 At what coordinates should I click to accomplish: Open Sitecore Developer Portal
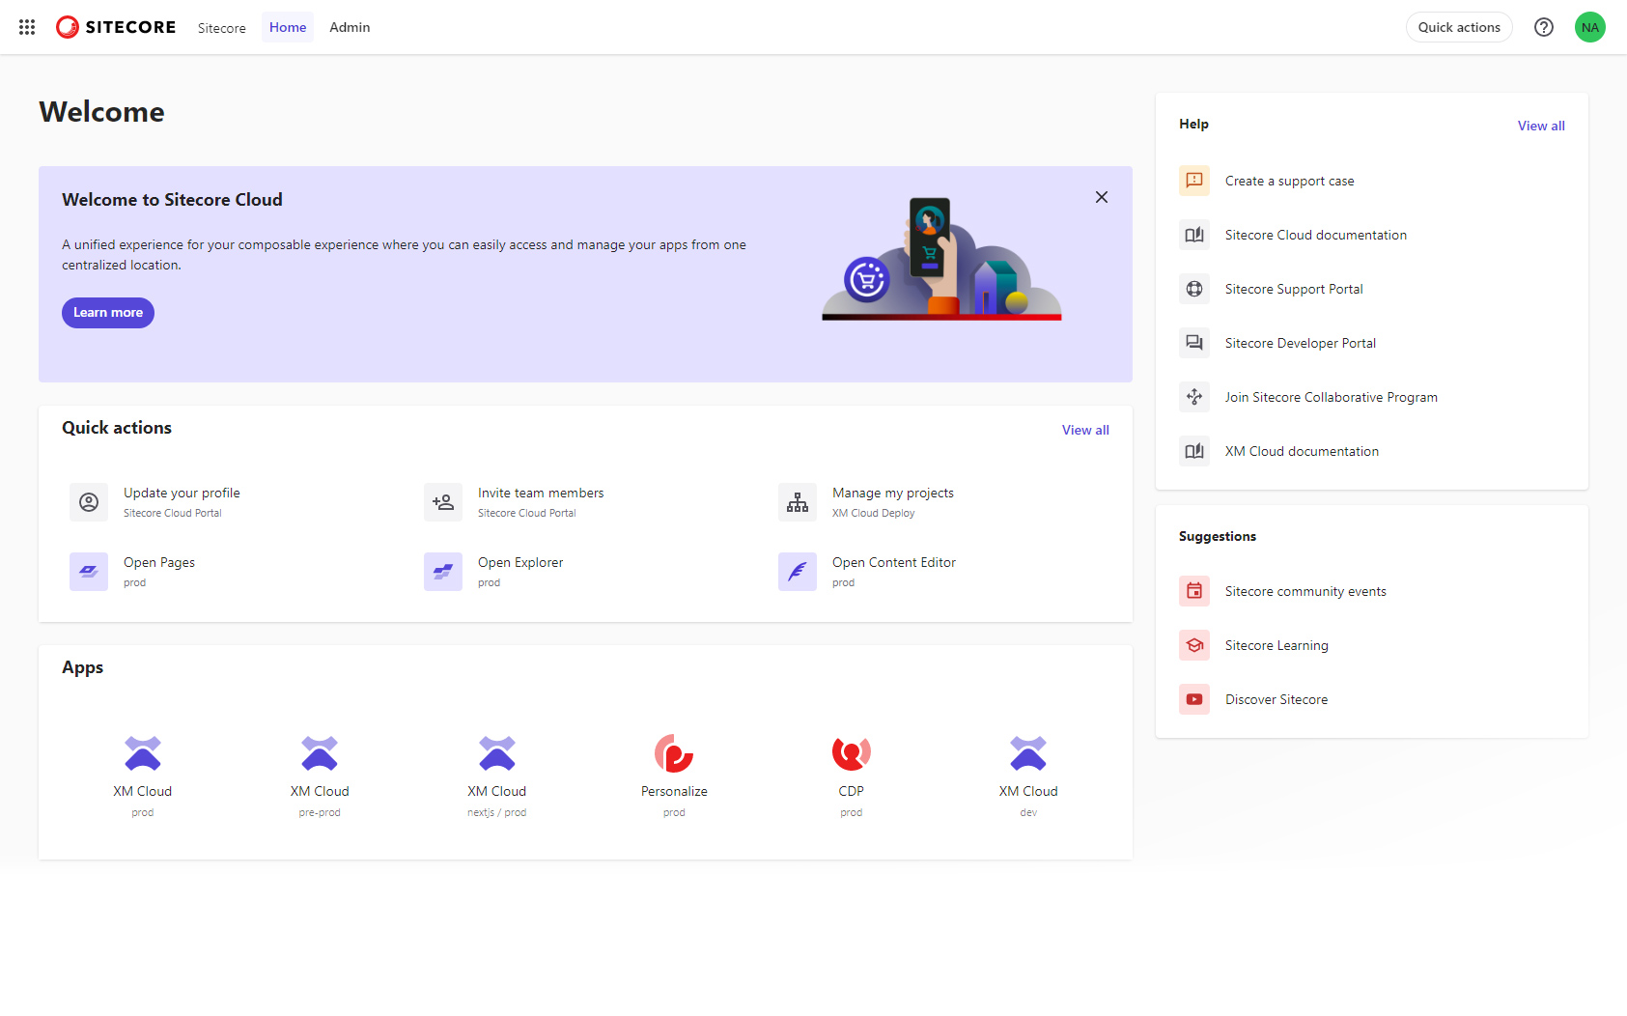coord(1300,342)
